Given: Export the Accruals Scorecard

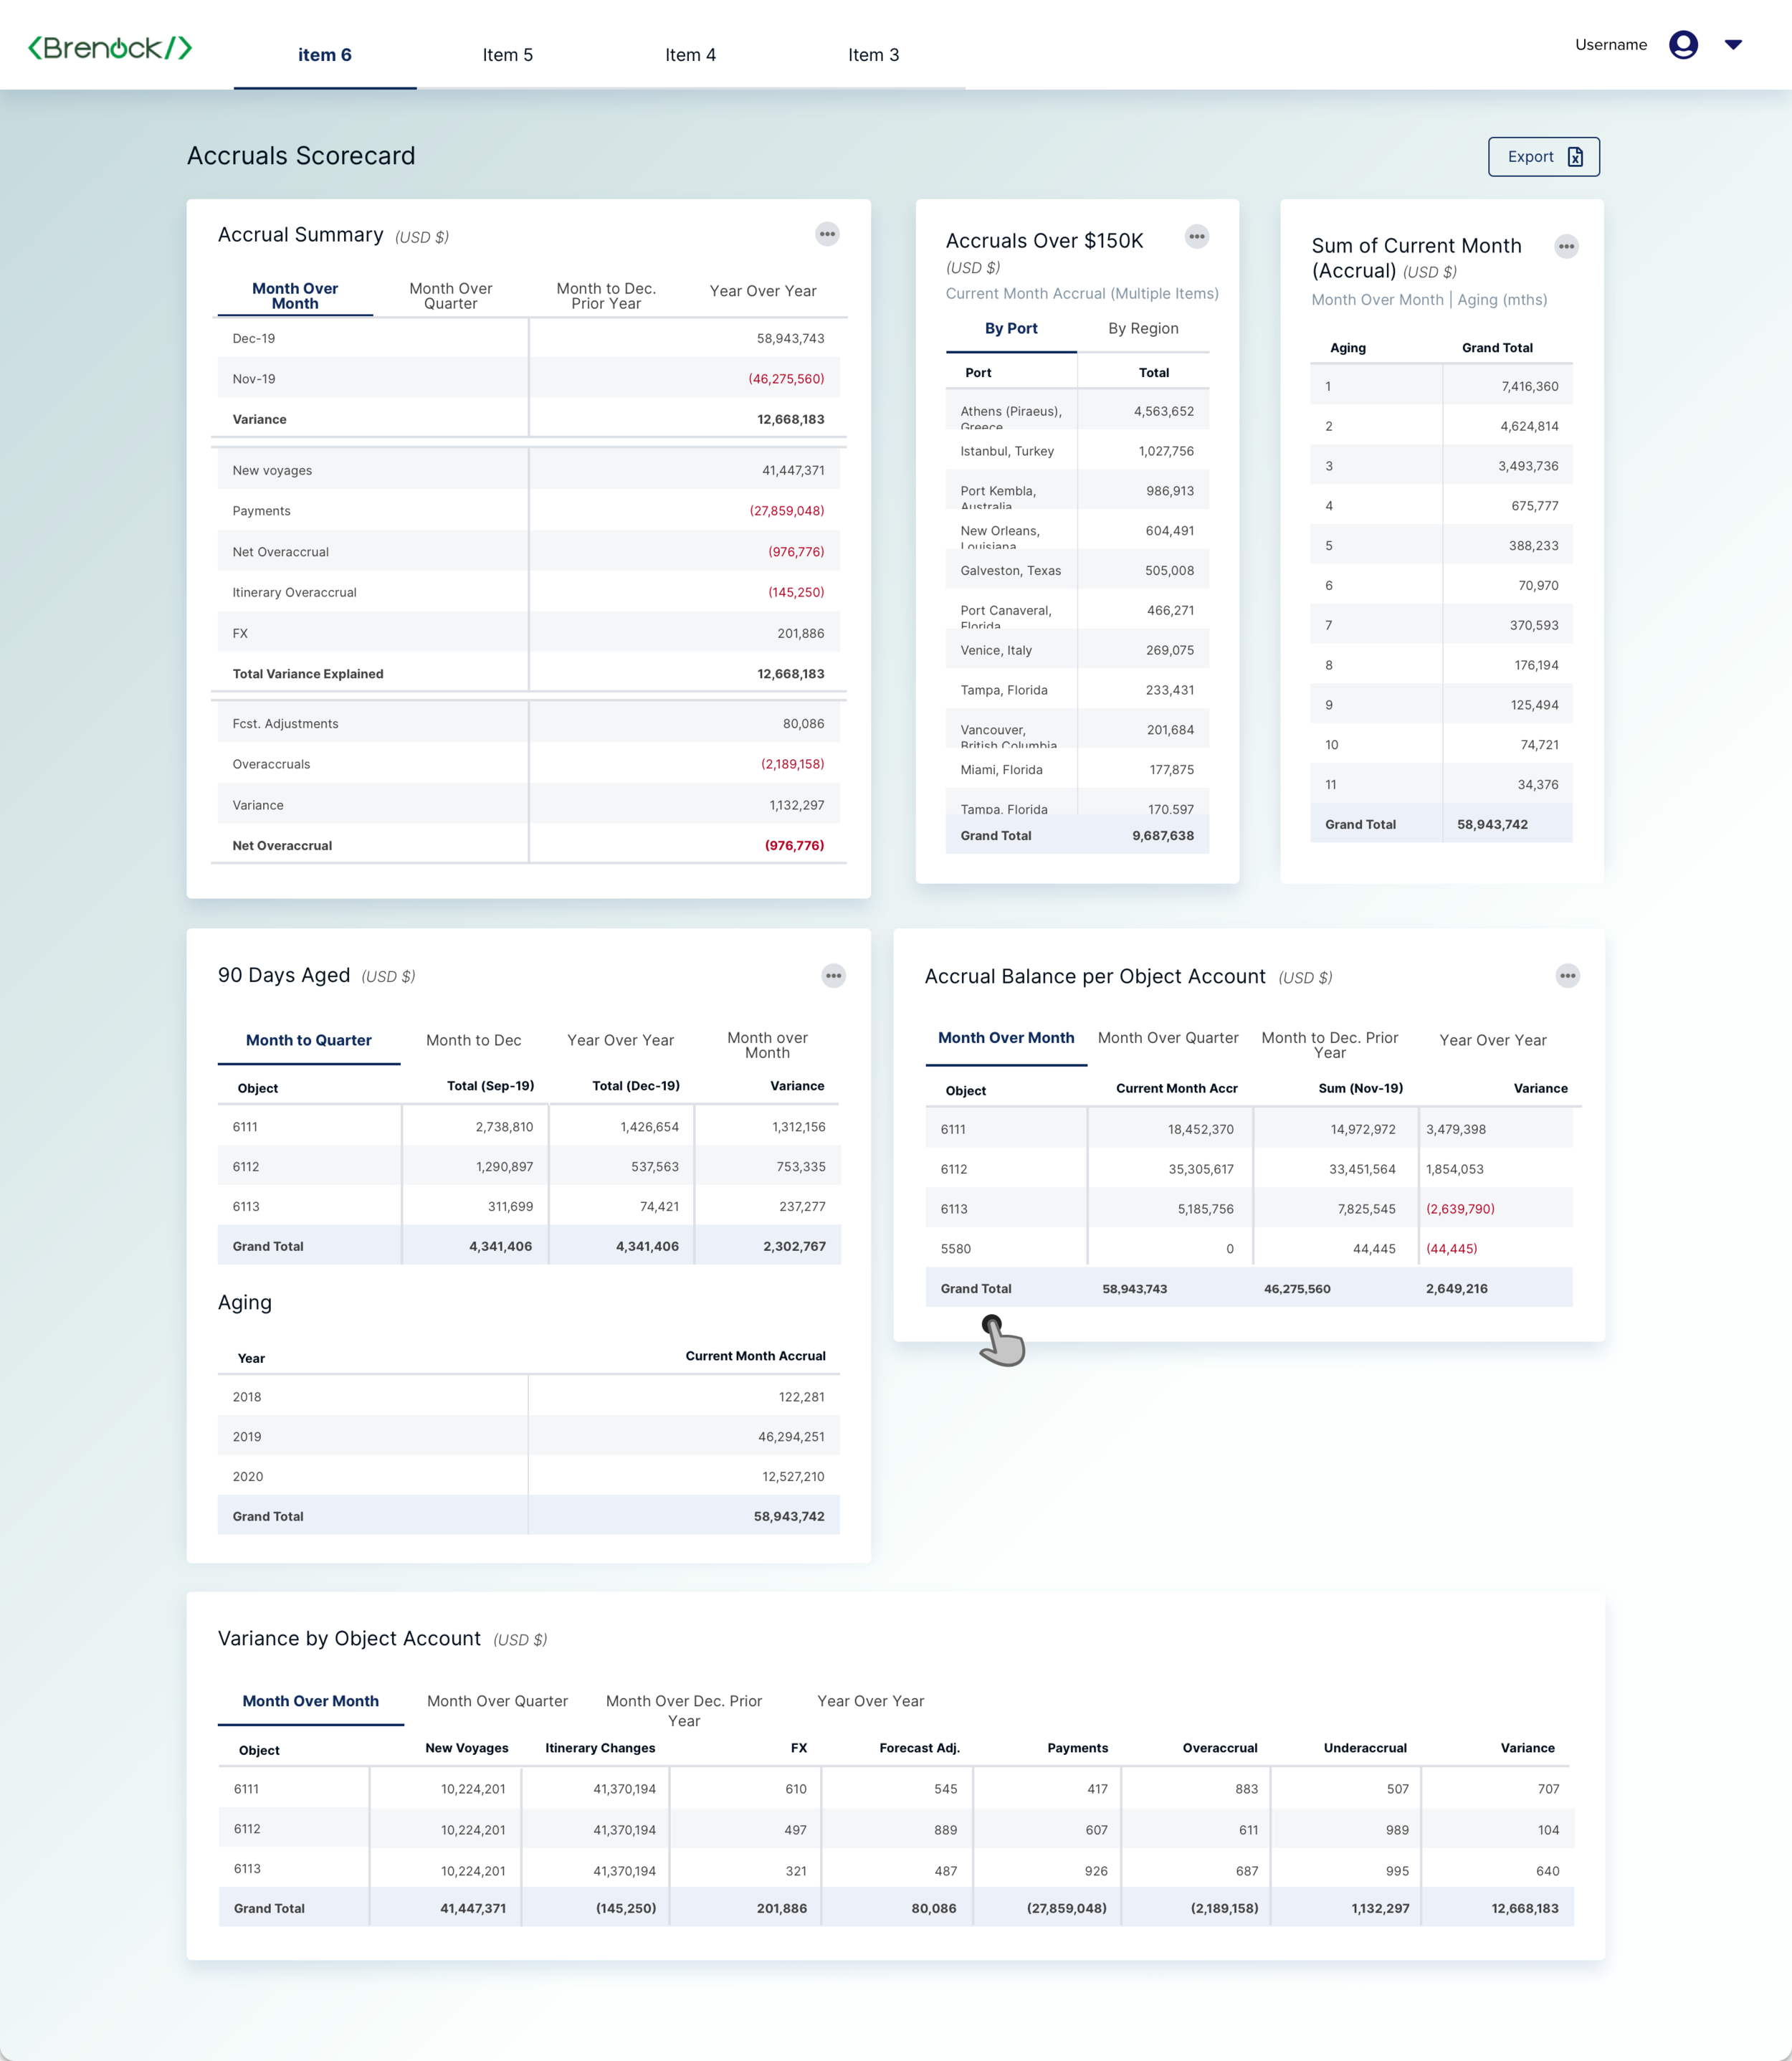Looking at the screenshot, I should (1543, 157).
